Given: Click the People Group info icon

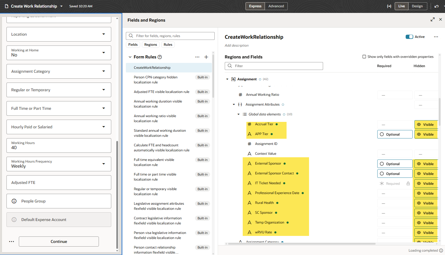Looking at the screenshot, I should click(x=14, y=201).
